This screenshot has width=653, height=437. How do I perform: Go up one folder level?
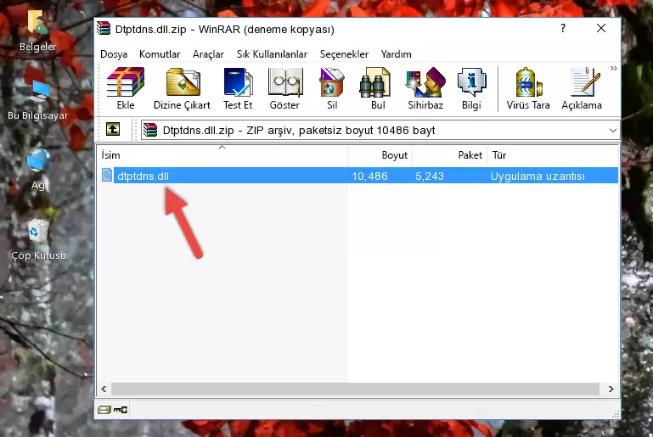point(113,130)
